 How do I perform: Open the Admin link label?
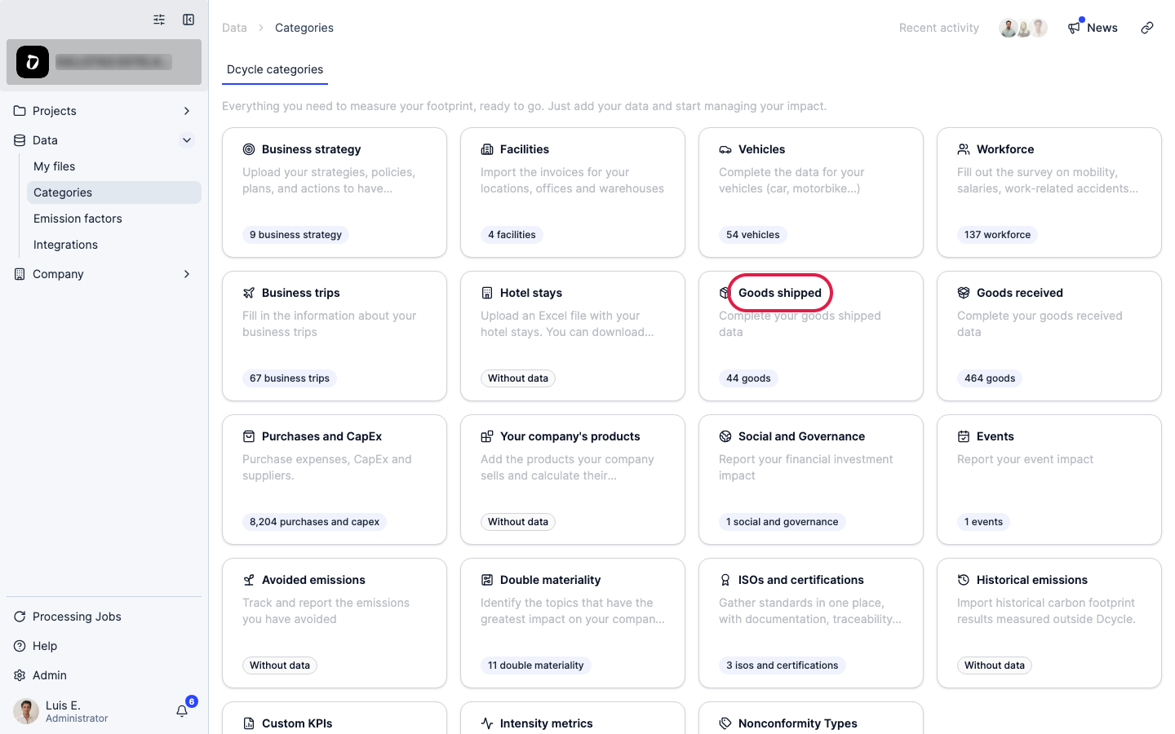(50, 675)
